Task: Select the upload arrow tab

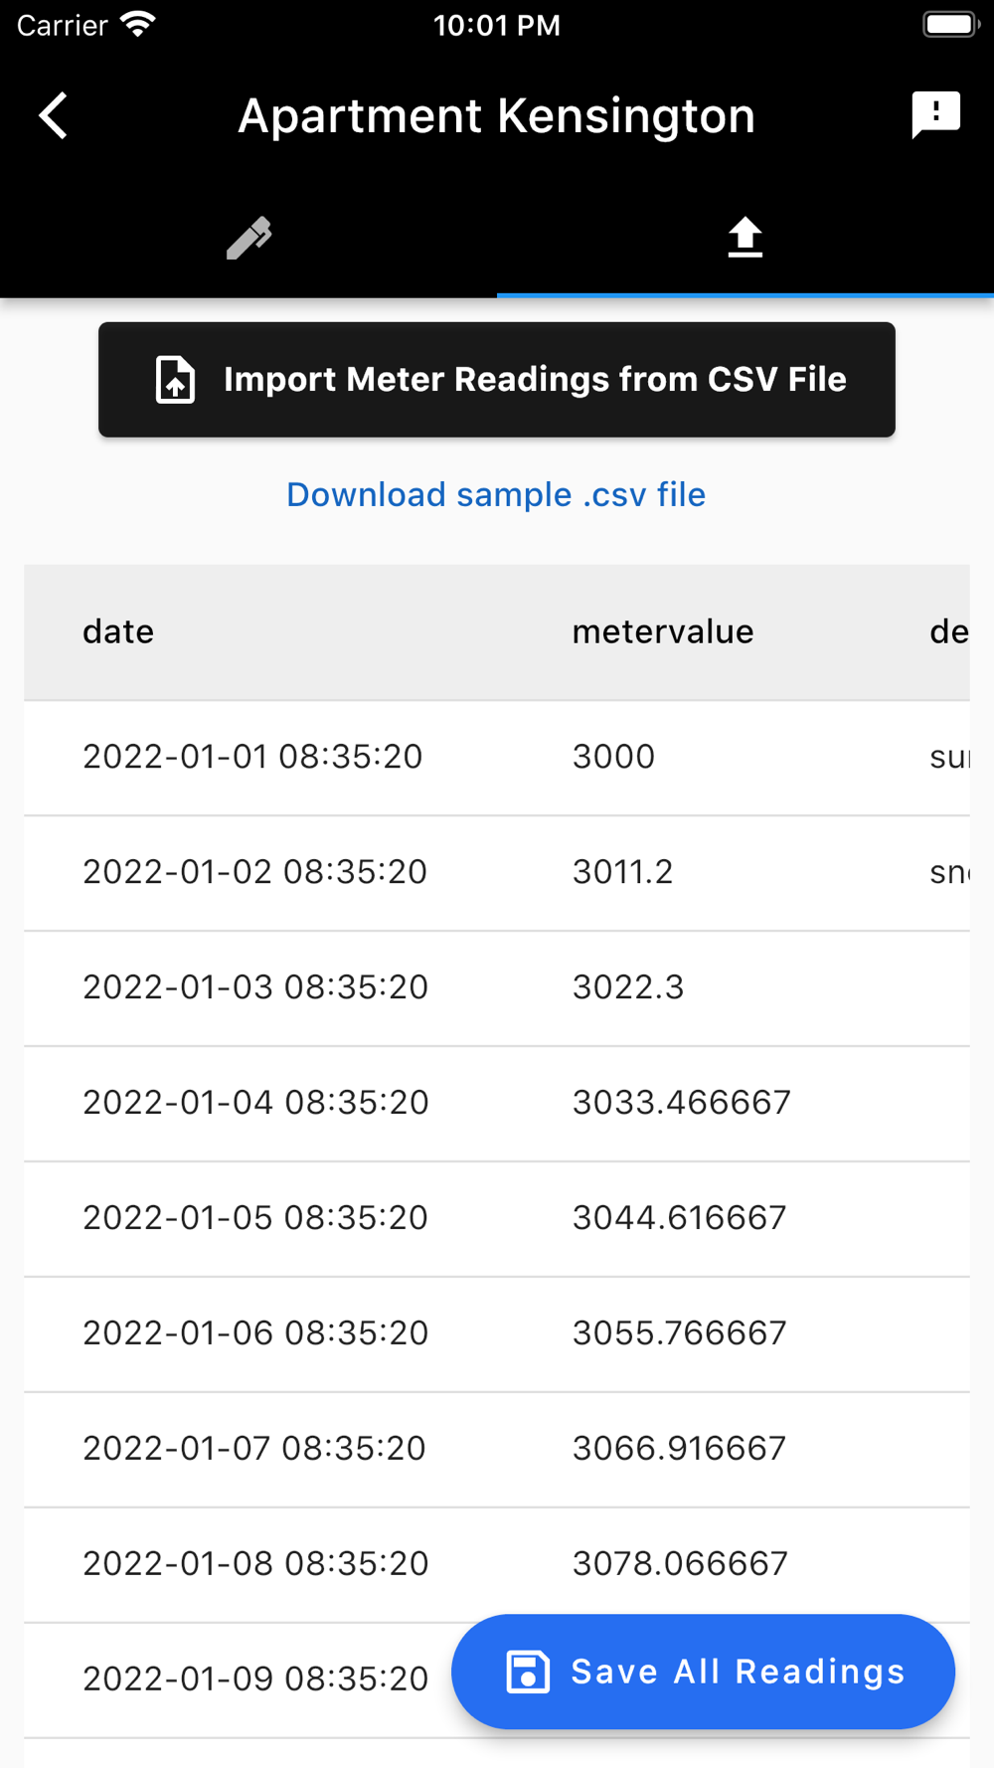Action: [x=745, y=239]
